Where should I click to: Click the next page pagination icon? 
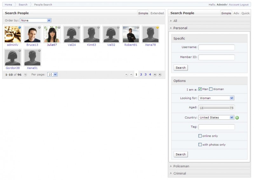(x=155, y=75)
